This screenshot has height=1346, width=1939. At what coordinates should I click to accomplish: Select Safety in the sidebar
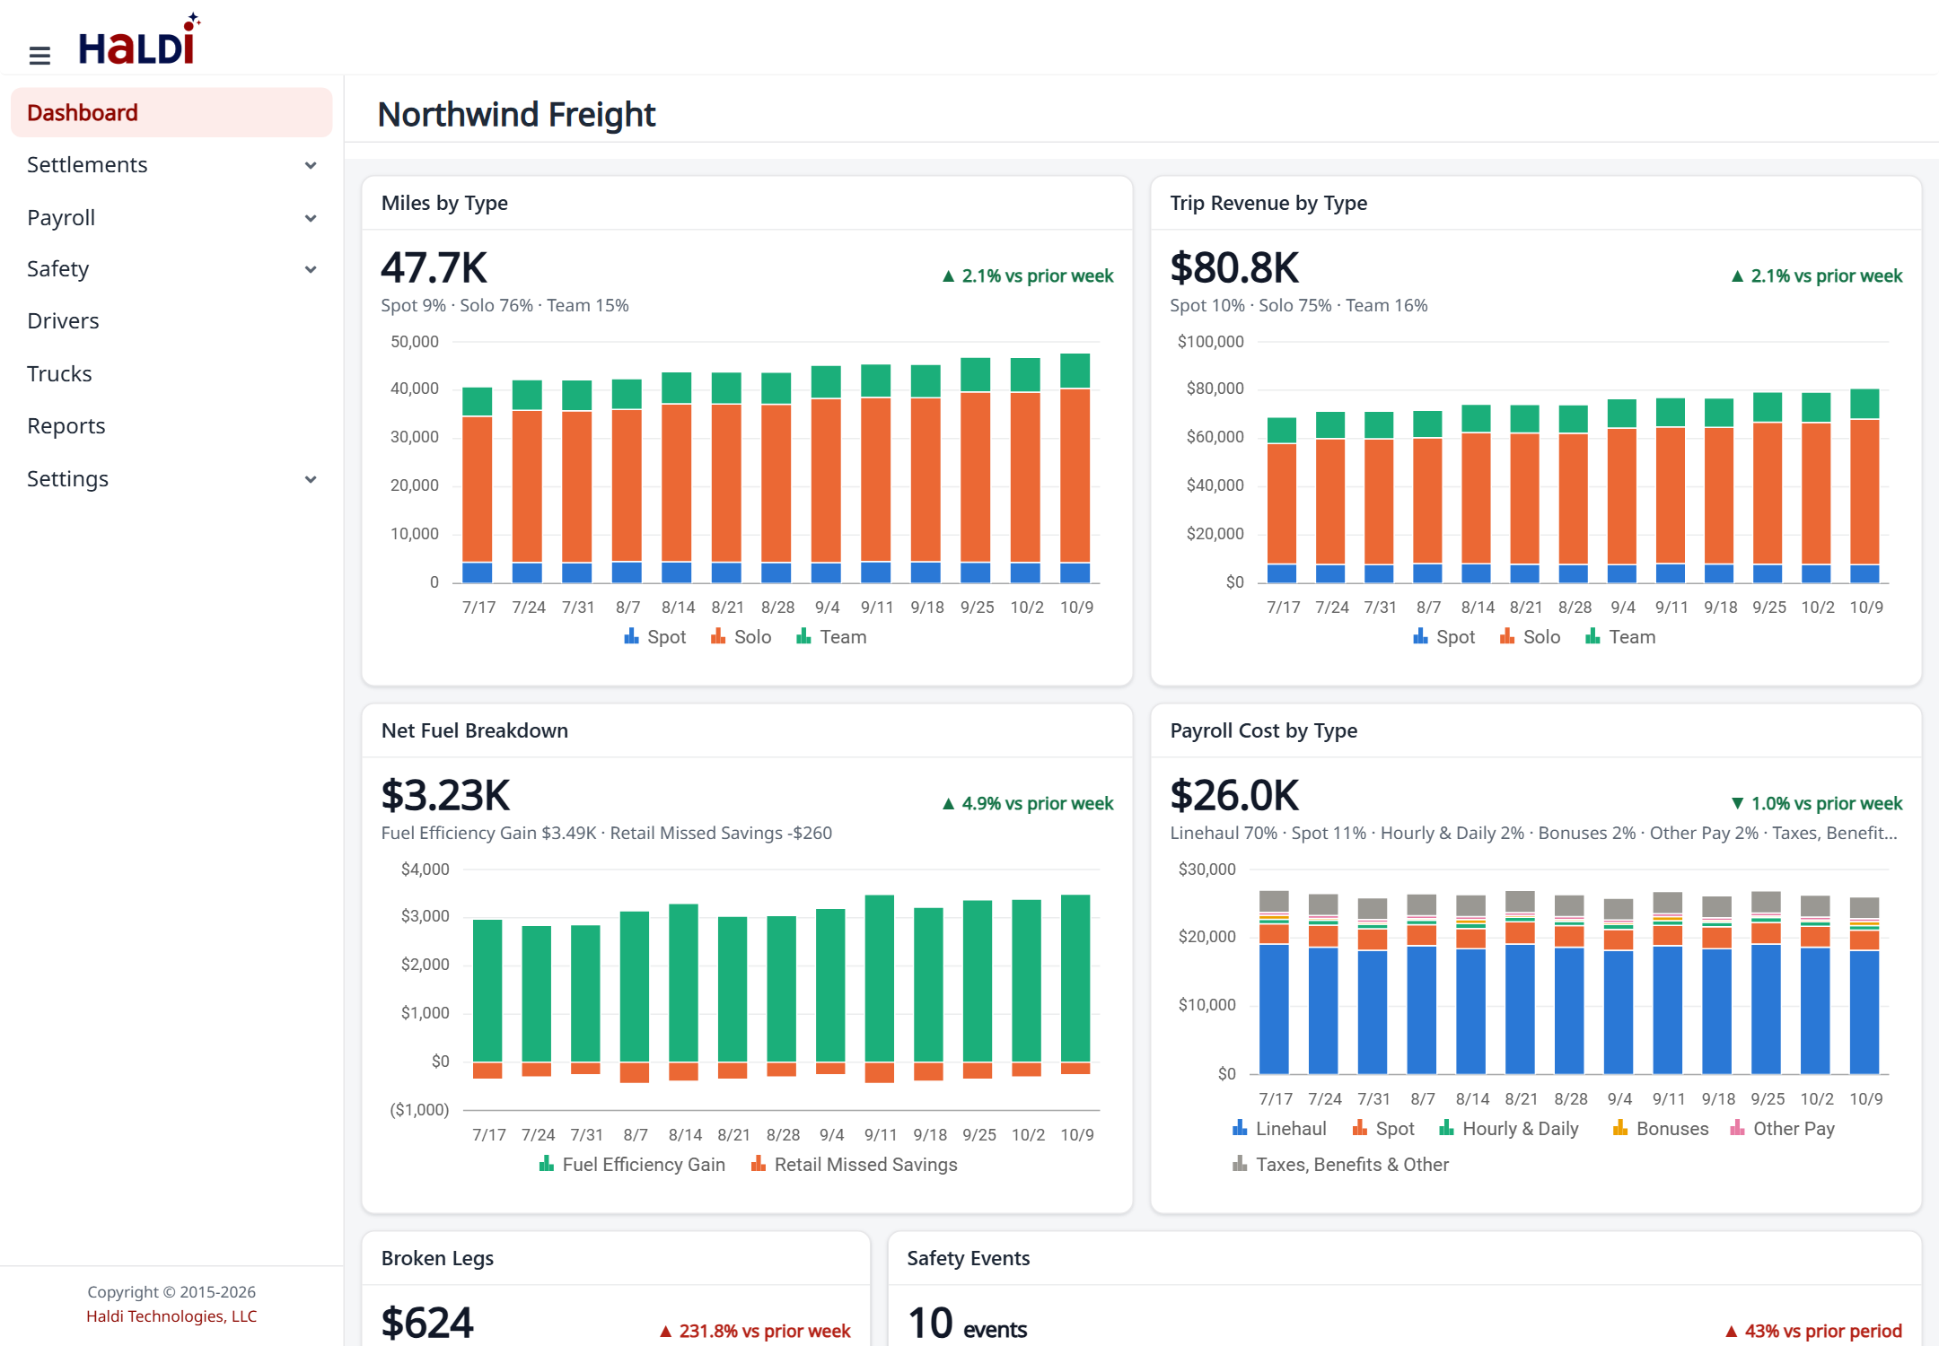(58, 269)
